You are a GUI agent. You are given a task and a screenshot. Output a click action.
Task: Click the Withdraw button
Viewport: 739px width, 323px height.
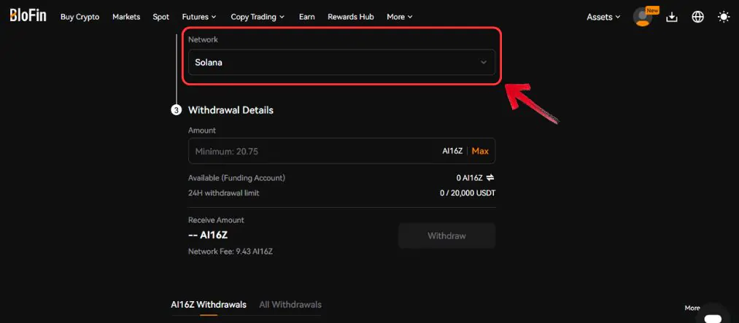click(446, 236)
